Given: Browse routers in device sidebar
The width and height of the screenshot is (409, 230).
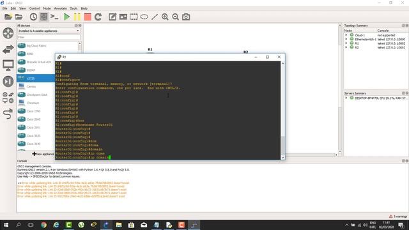Looking at the screenshot, I should [8, 33].
